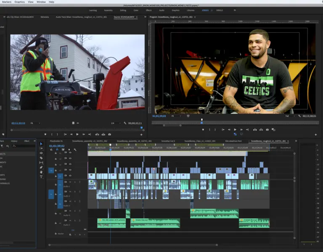Toggle lock on Audio 1 track
The height and width of the screenshot is (252, 323).
coord(56,184)
